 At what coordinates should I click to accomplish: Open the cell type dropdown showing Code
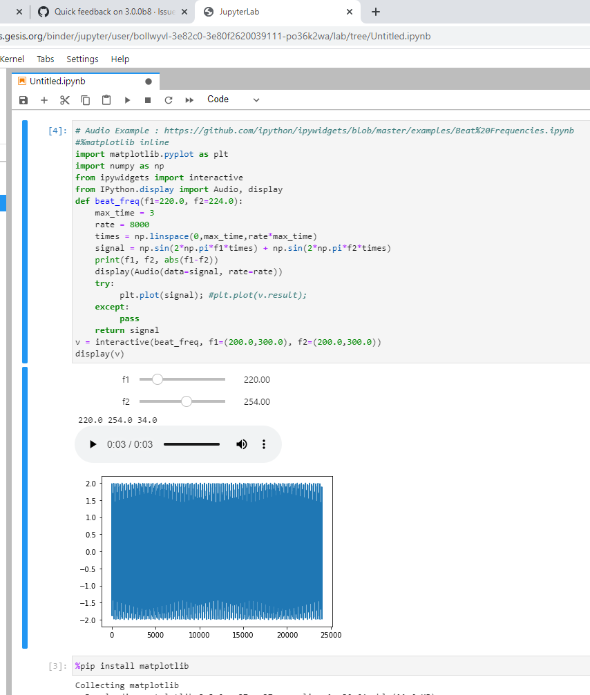coord(233,99)
